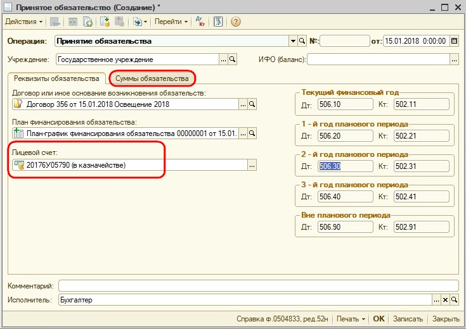Click the Исполнитель ellipsis button
The height and width of the screenshot is (329, 466).
click(x=436, y=300)
